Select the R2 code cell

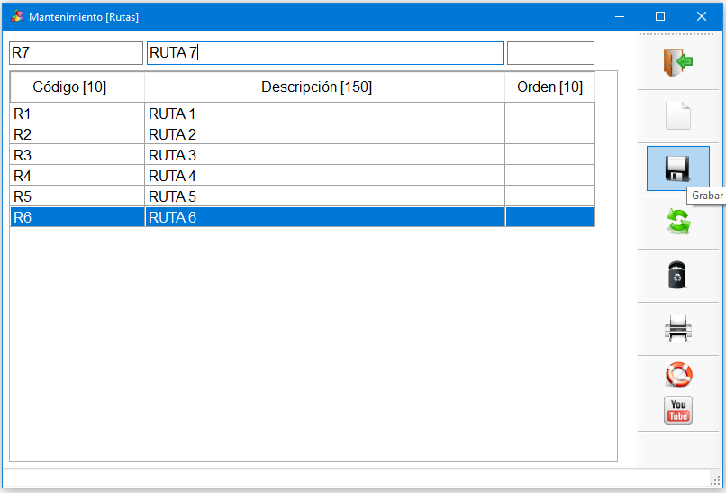(x=77, y=134)
